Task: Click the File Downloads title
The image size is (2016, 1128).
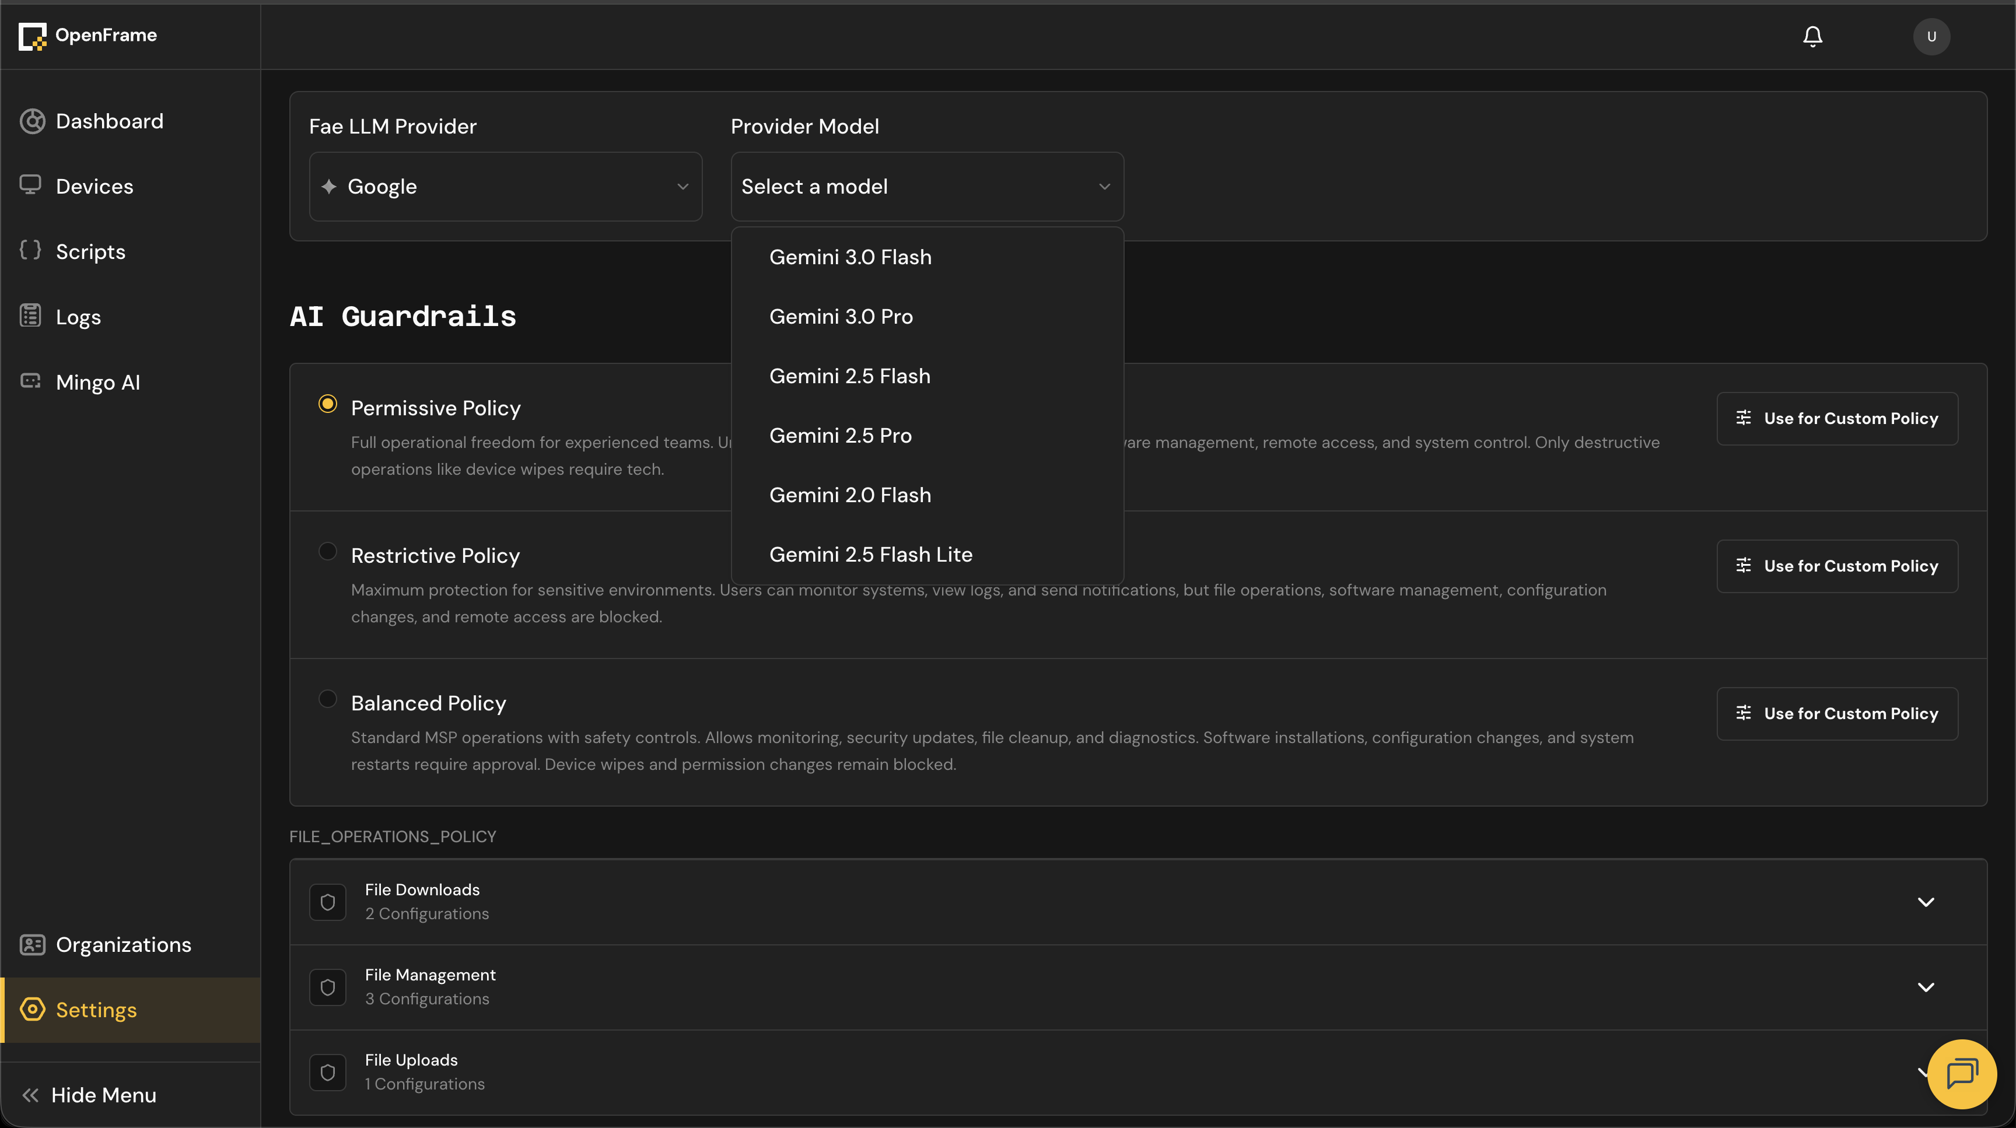Action: point(422,889)
